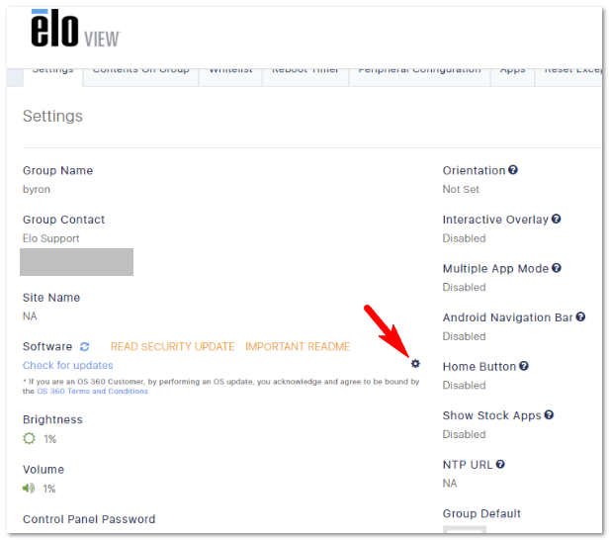The image size is (609, 540).
Task: Click the Android Navigation Bar help icon
Action: pos(580,317)
